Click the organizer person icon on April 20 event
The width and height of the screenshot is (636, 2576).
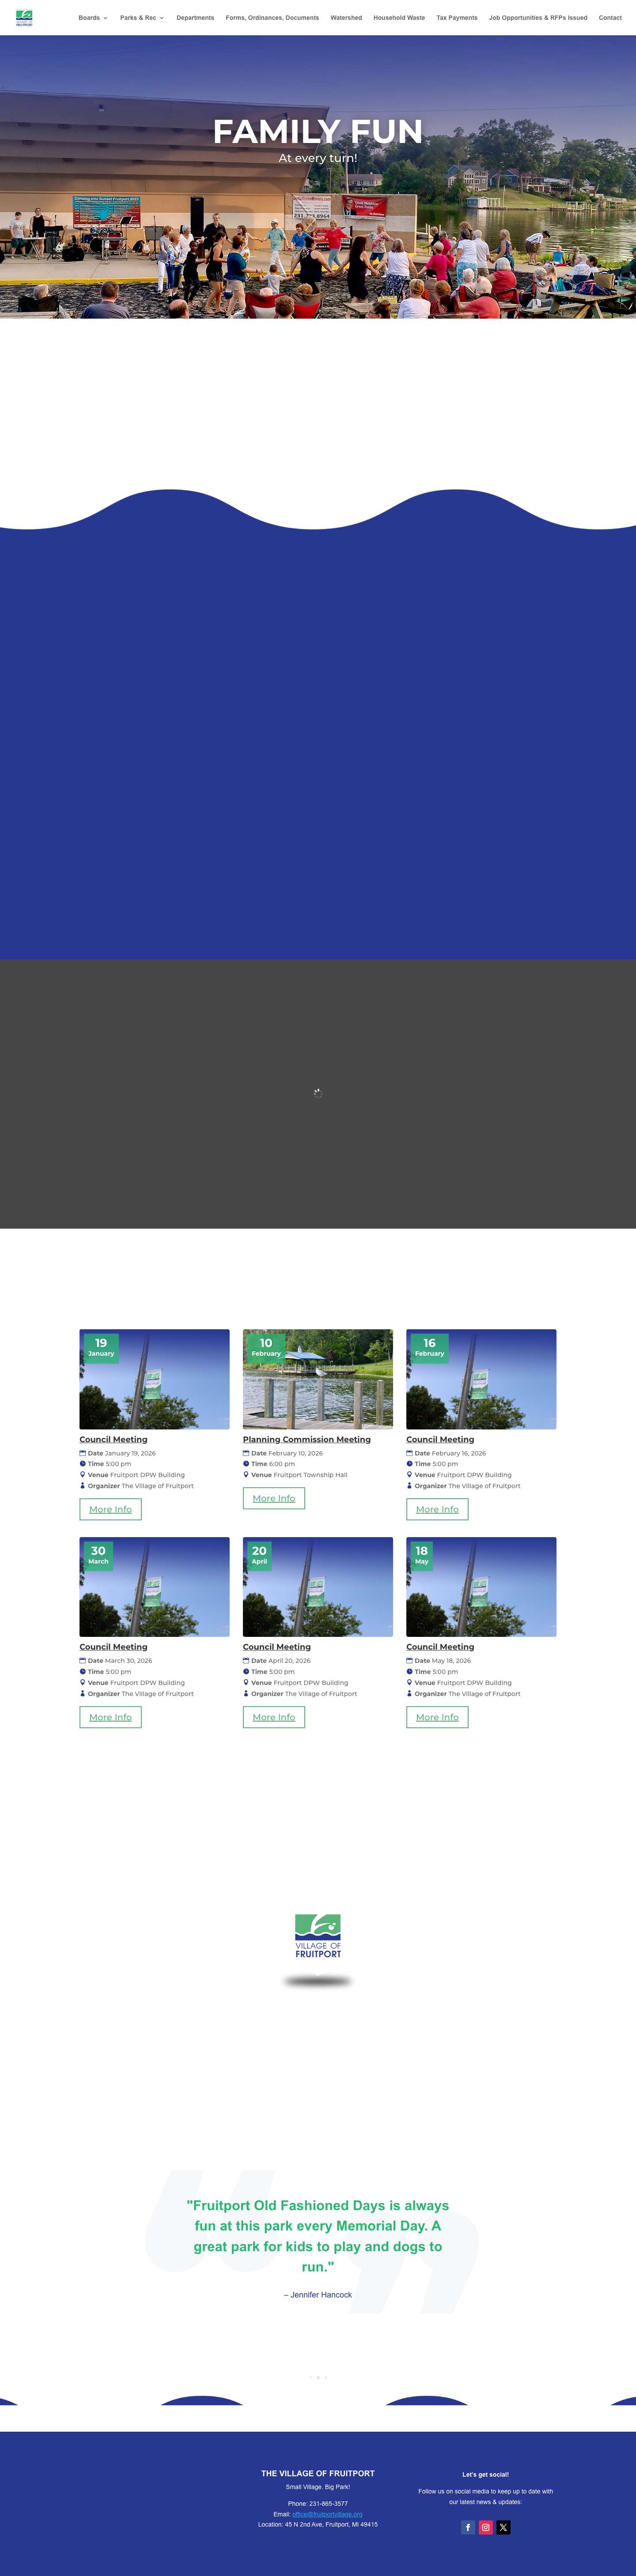(246, 1694)
